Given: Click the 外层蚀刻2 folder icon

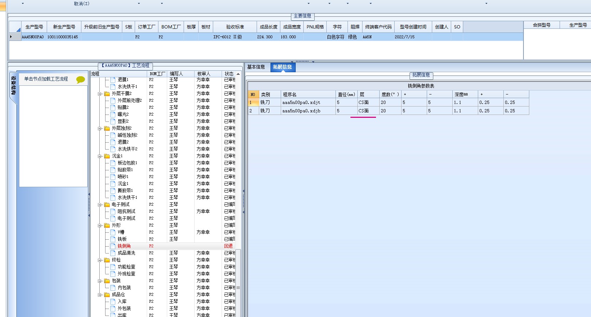Looking at the screenshot, I should [107, 128].
